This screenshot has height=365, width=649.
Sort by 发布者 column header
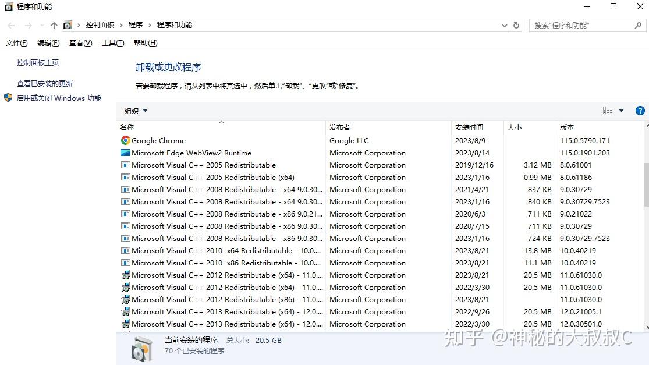click(388, 127)
